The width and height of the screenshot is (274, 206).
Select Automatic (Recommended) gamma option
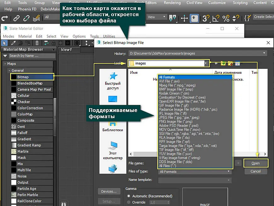tap(129, 196)
